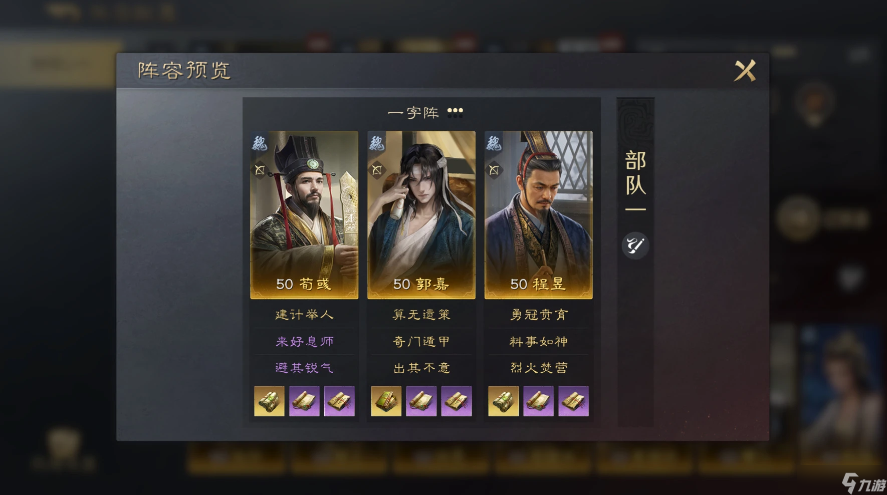Select the 荀彧 hero card
Image resolution: width=887 pixels, height=495 pixels.
pos(304,215)
